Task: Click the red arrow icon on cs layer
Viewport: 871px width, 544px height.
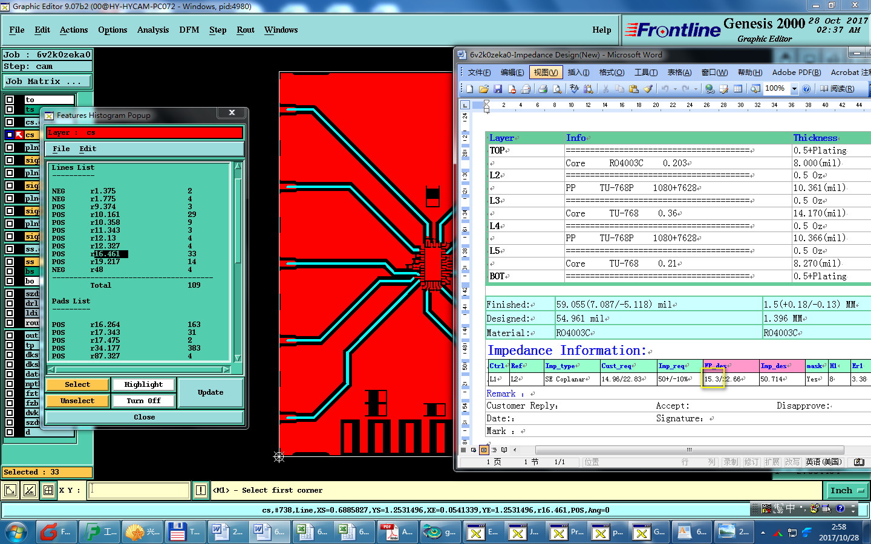Action: pos(19,135)
